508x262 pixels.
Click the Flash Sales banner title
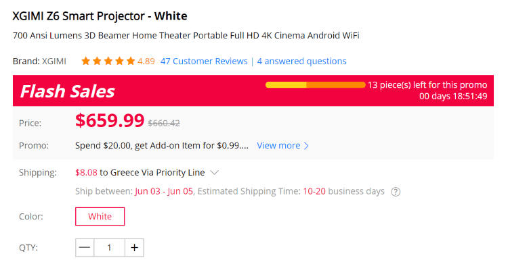click(x=67, y=91)
